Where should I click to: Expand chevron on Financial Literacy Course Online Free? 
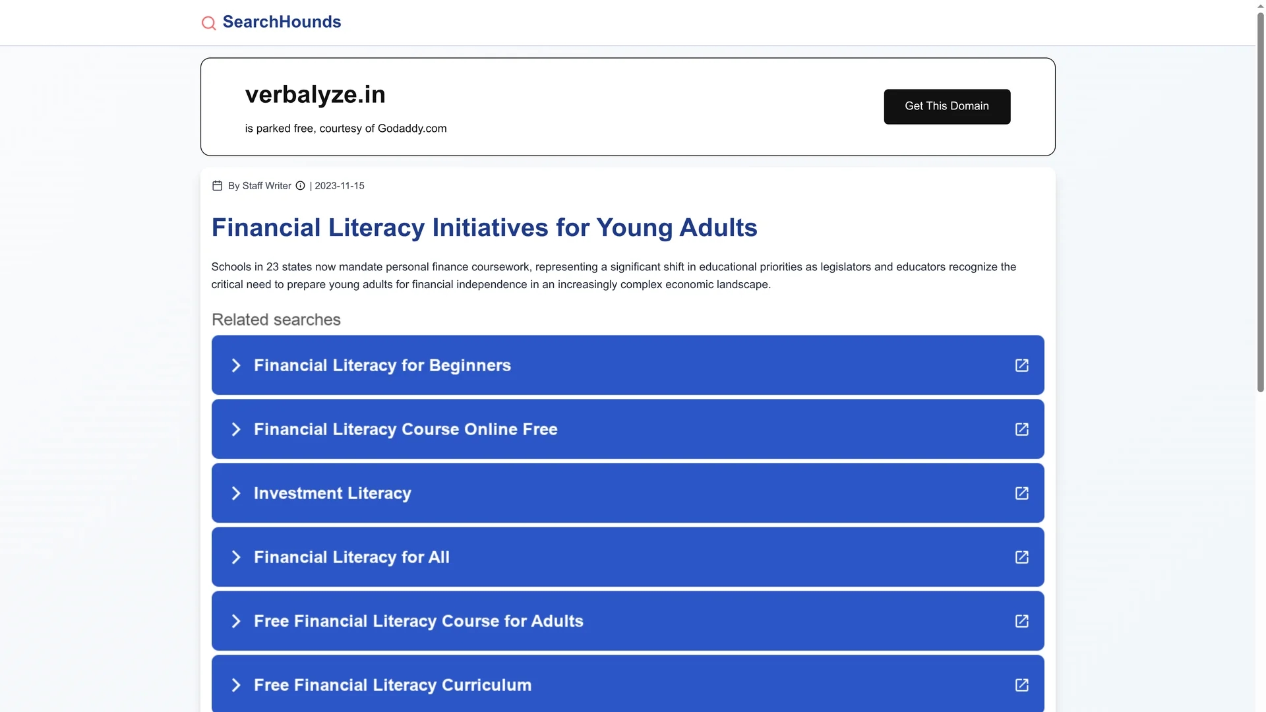236,429
